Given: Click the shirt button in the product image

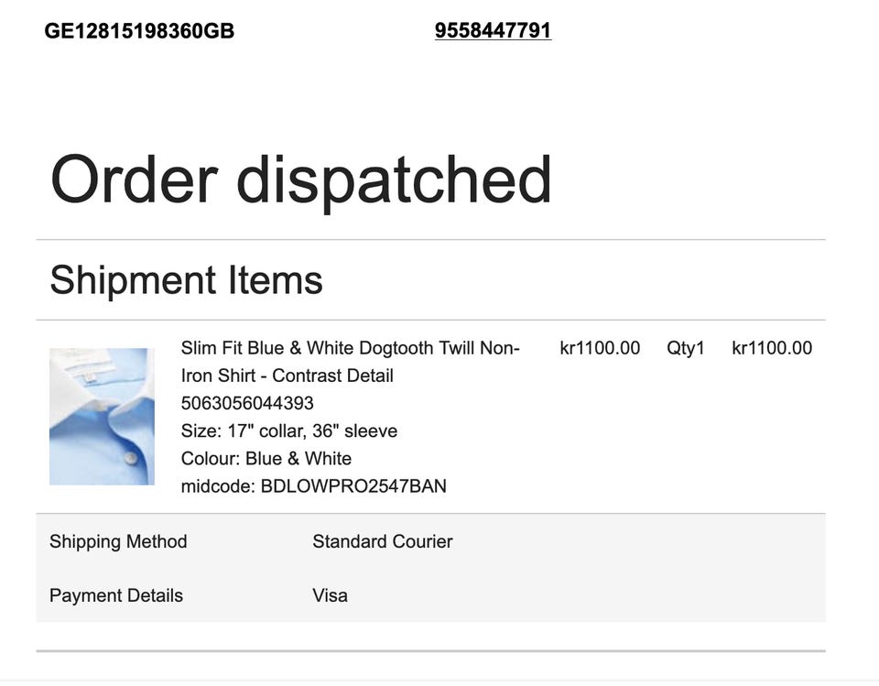Looking at the screenshot, I should pos(131,458).
